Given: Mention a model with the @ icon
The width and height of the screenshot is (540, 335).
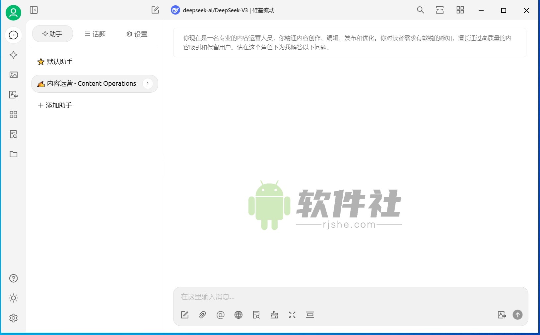Looking at the screenshot, I should pos(221,315).
